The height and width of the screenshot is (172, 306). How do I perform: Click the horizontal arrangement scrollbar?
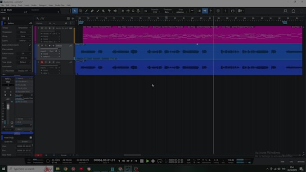pos(132,155)
